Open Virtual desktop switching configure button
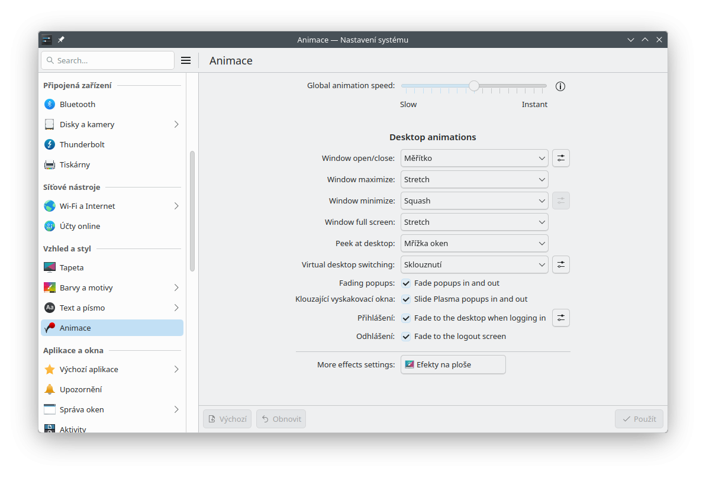This screenshot has height=478, width=706. [x=560, y=264]
